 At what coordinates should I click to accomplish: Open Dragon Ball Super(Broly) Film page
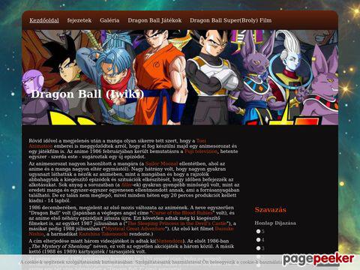click(231, 20)
